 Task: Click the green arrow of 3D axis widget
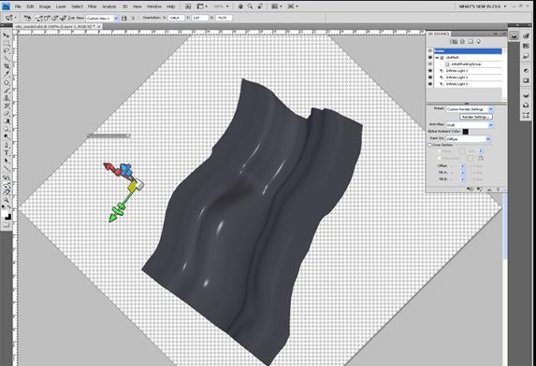[x=112, y=218]
